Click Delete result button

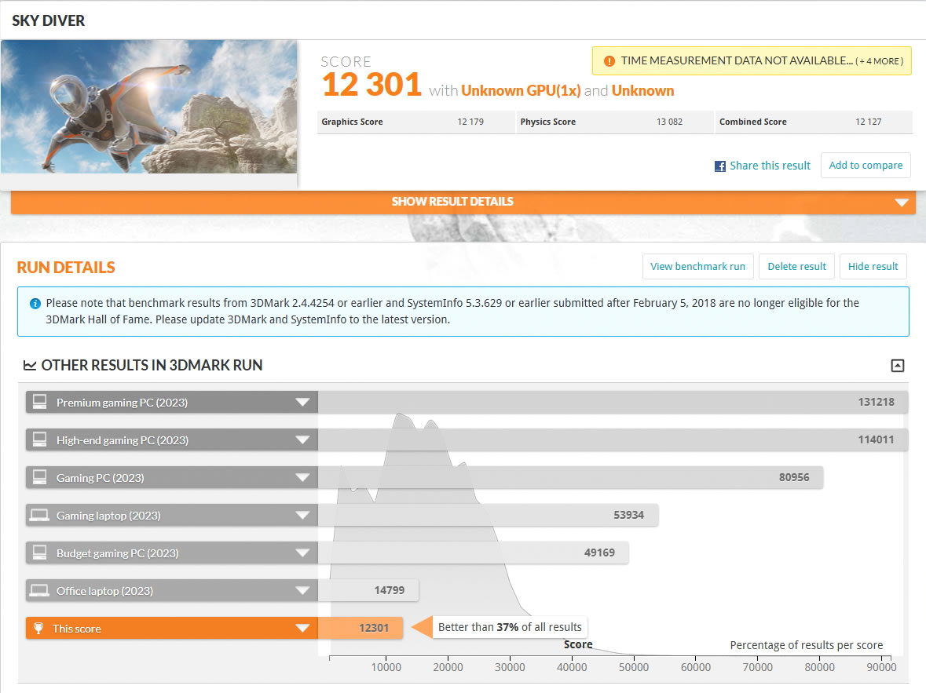(x=796, y=266)
